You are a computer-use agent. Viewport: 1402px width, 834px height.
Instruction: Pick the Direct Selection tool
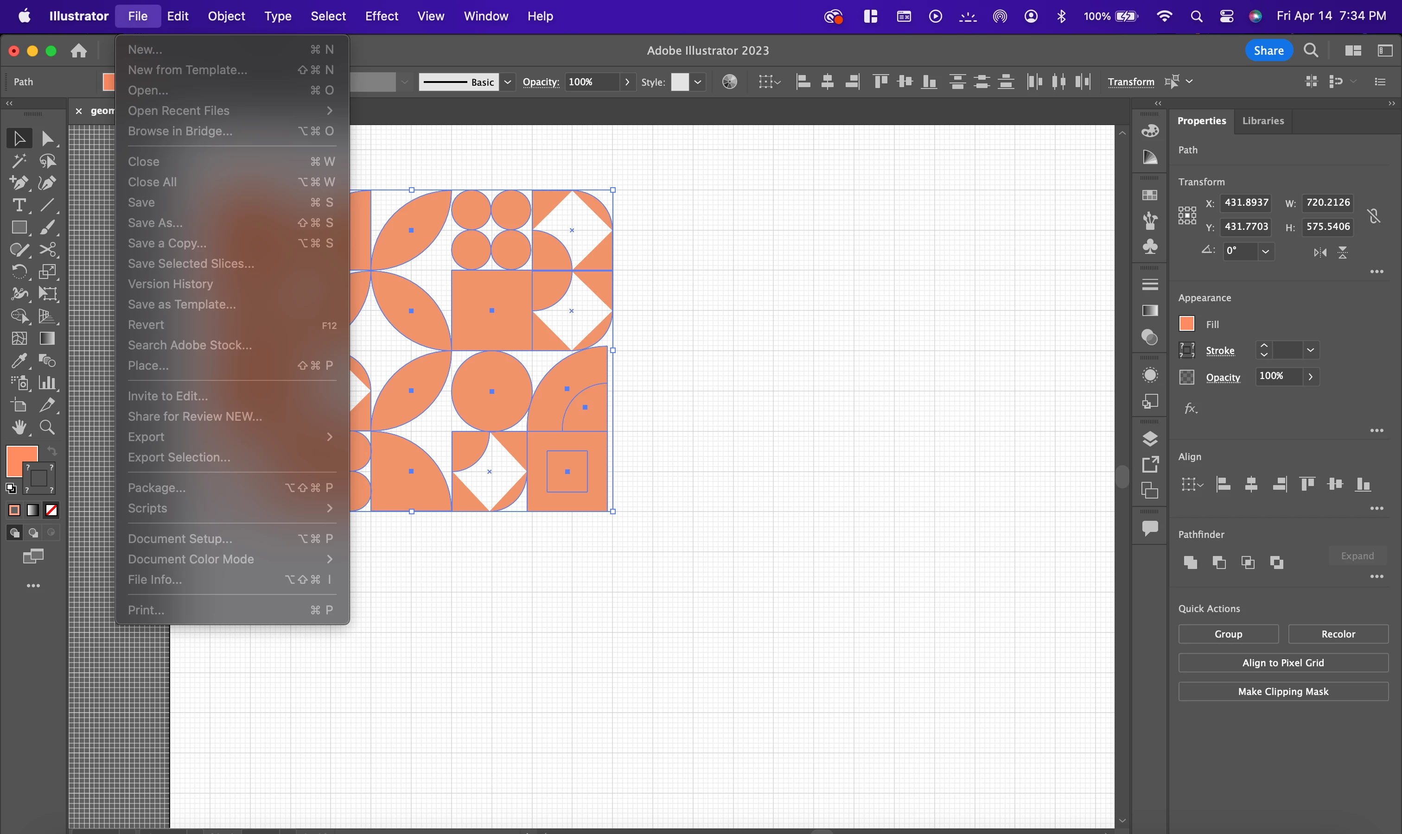pos(47,138)
